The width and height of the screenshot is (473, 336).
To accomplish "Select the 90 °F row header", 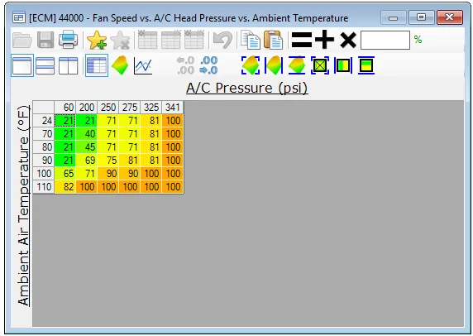I will tap(44, 160).
